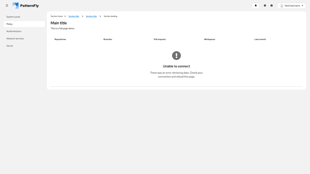Click the Repositories column header
Viewport: 310px width, 174px height.
(x=60, y=39)
